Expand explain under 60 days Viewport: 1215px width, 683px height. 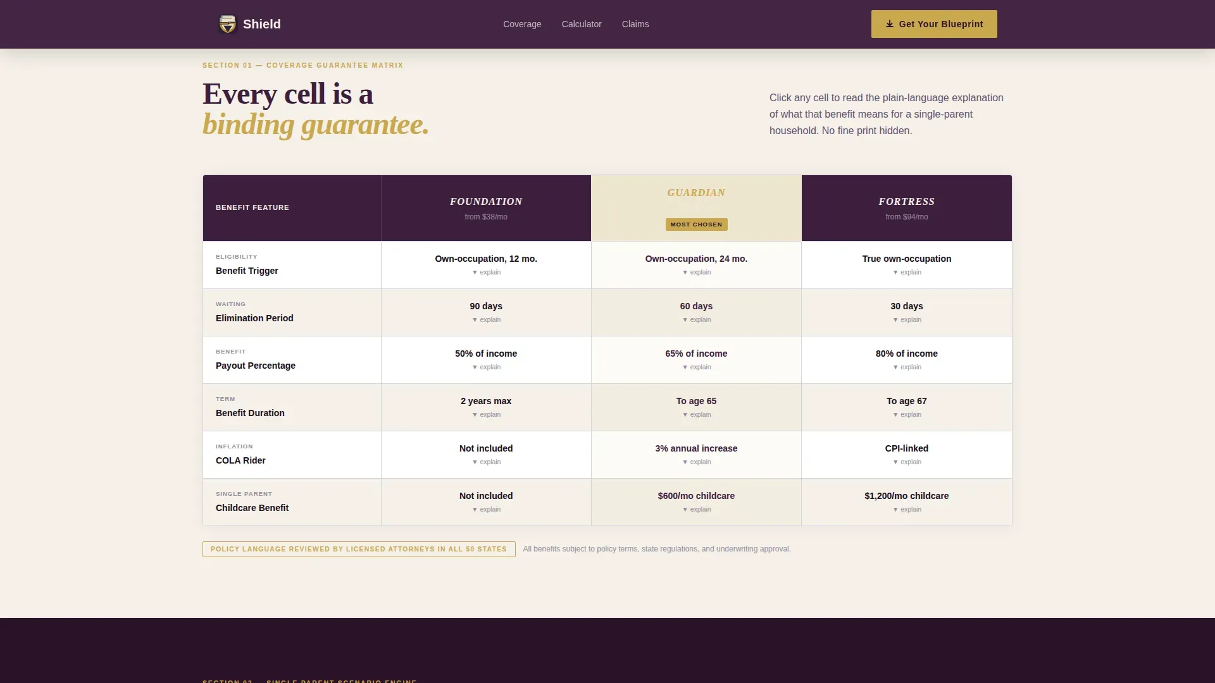click(696, 320)
